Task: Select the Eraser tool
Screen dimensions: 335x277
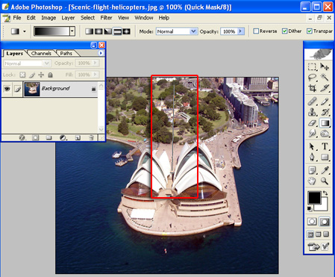Action: (x=312, y=123)
